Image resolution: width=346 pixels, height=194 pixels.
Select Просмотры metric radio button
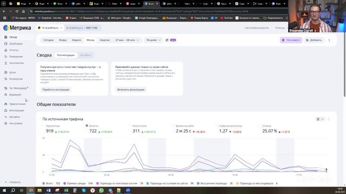click(x=43, y=126)
